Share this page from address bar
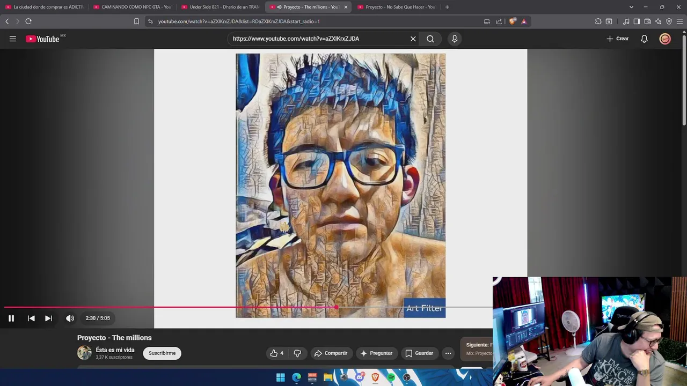 [499, 21]
